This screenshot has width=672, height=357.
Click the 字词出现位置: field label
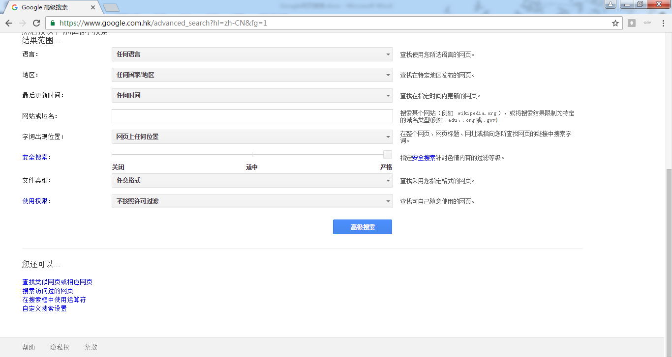[x=43, y=137]
